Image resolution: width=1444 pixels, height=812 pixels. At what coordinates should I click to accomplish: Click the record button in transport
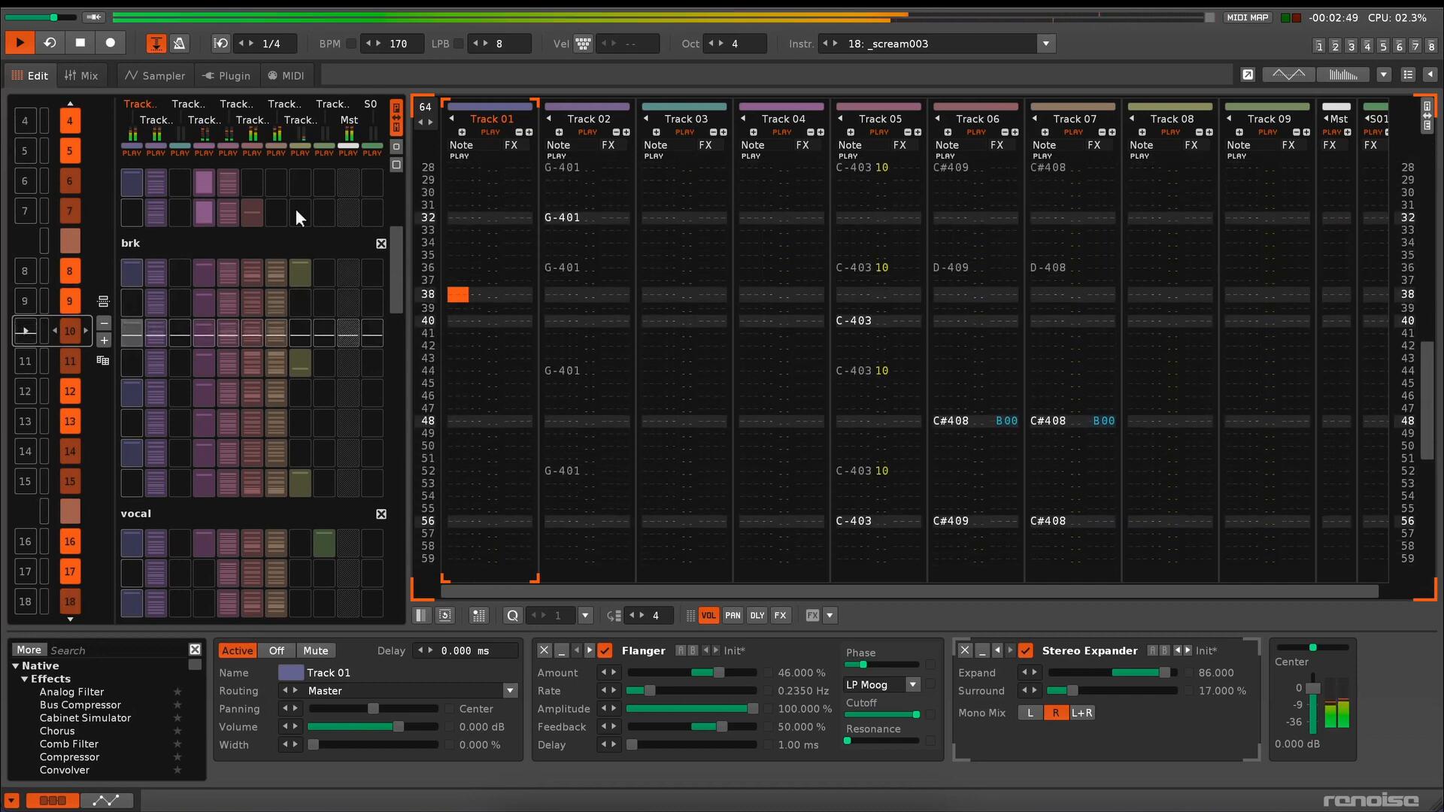coord(111,43)
